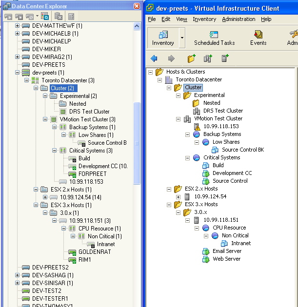Expand the DEV-SASHAG (1) node

(17, 275)
